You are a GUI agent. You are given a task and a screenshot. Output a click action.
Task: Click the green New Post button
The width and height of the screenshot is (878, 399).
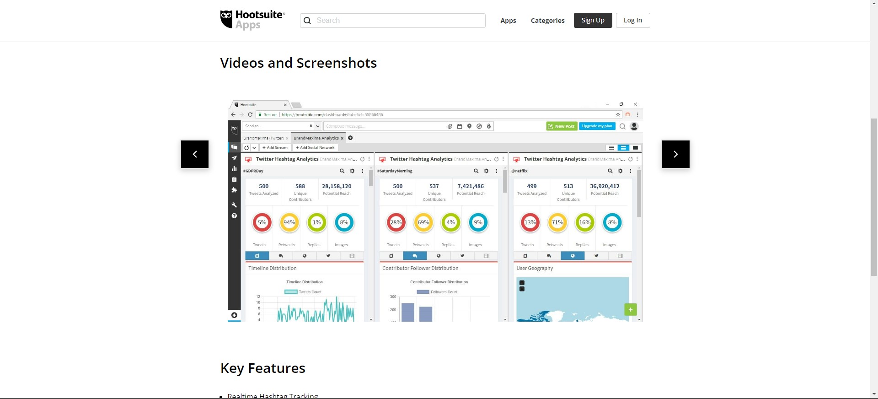coord(562,126)
